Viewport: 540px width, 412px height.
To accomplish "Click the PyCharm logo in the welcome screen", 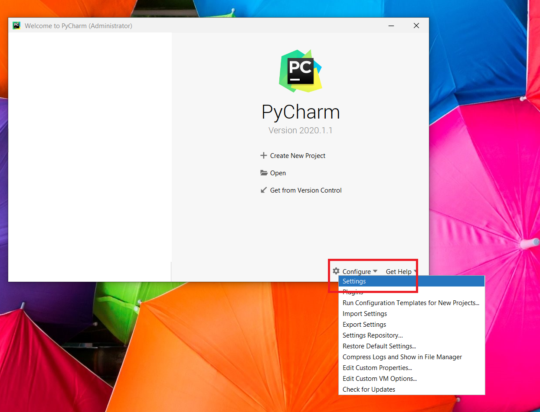I will point(301,71).
